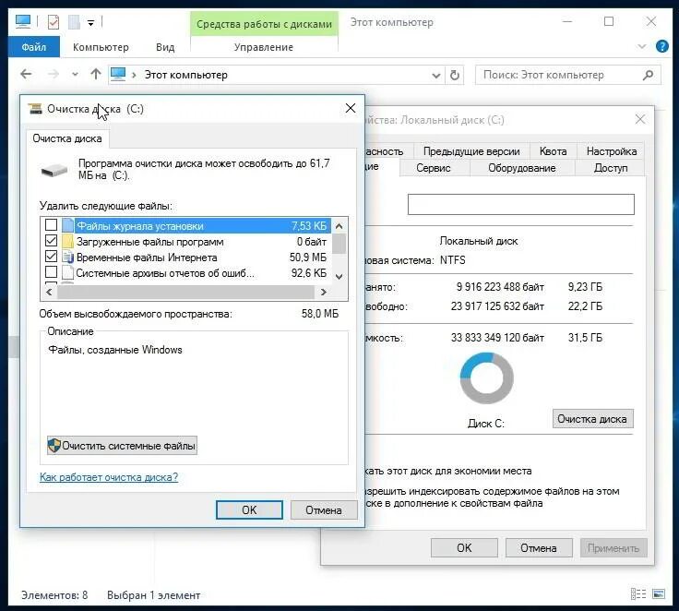The image size is (679, 611).
Task: Click the disk label field in Properties
Action: pos(520,204)
